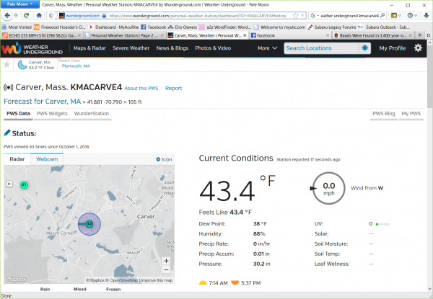Open Severe Weather navigation item

pyautogui.click(x=131, y=48)
